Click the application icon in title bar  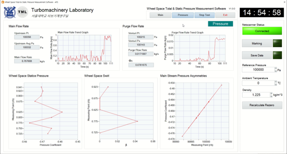3,2
